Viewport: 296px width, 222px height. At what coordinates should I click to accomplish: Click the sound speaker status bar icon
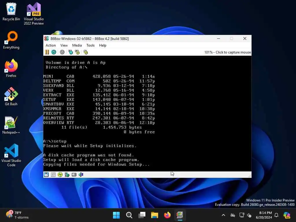click(81, 175)
